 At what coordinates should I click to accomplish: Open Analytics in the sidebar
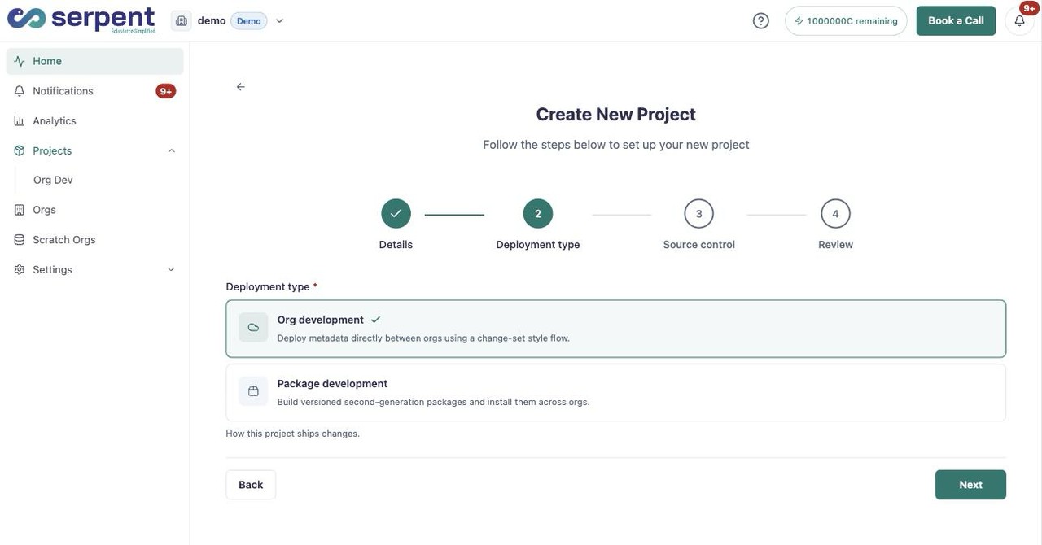95,121
